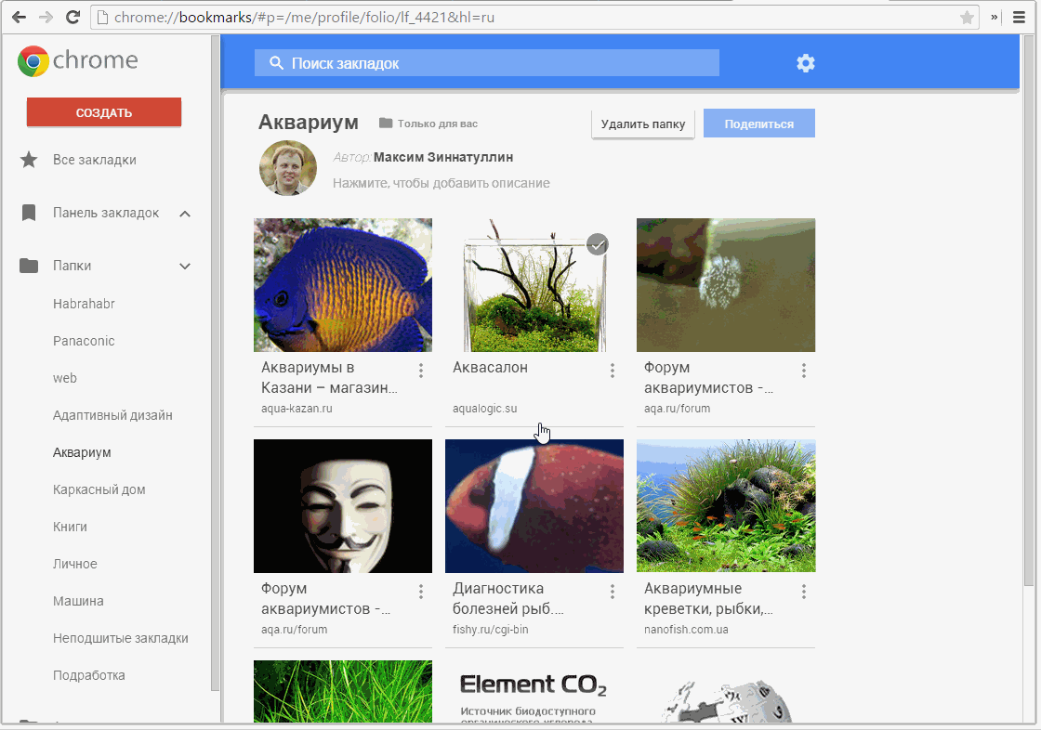
Task: Click the Только для вас privacy label
Action: tap(438, 124)
